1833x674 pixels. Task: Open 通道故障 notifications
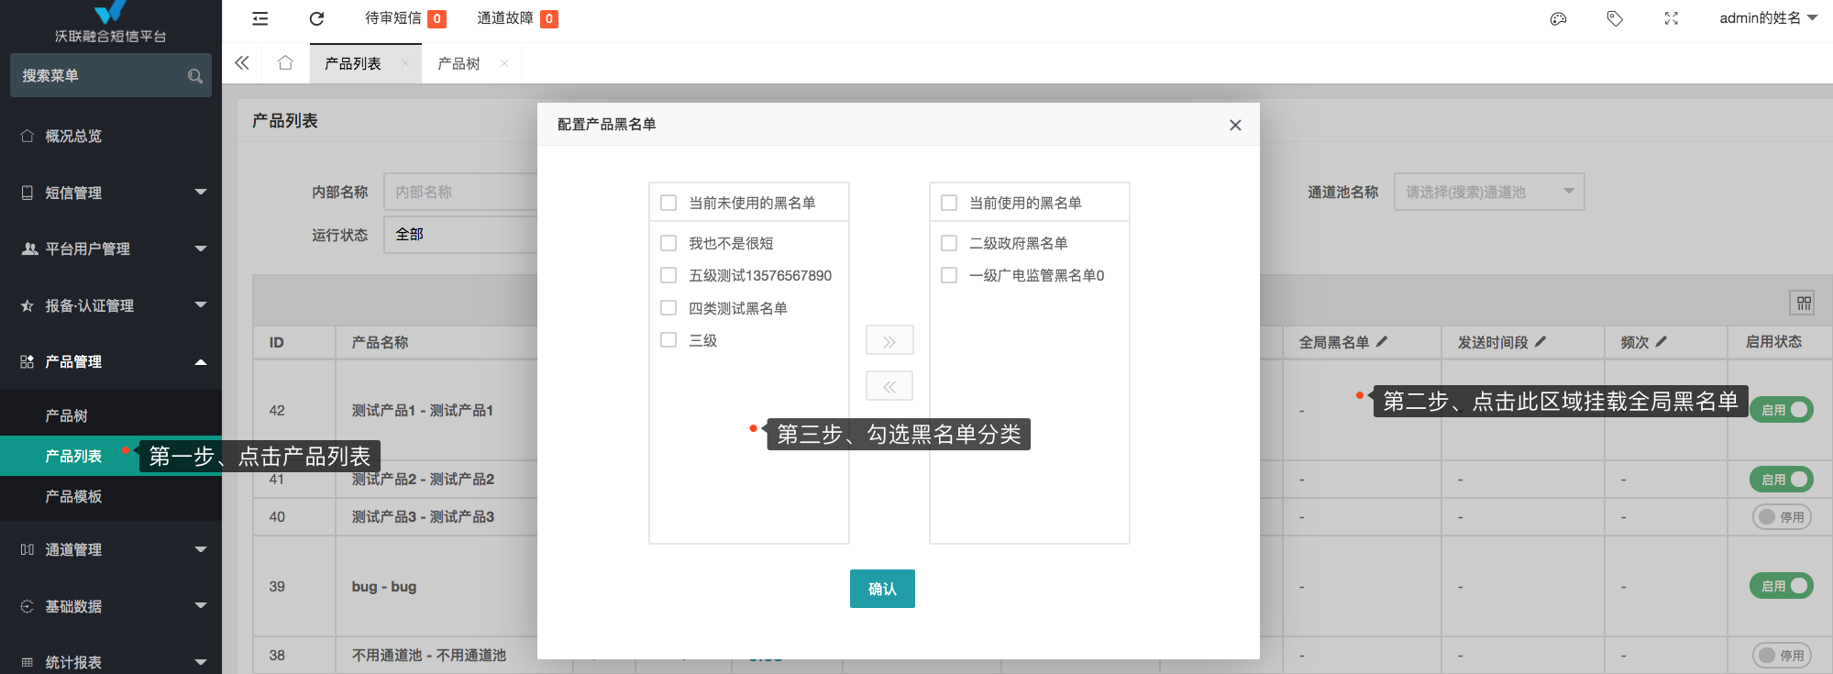[517, 18]
